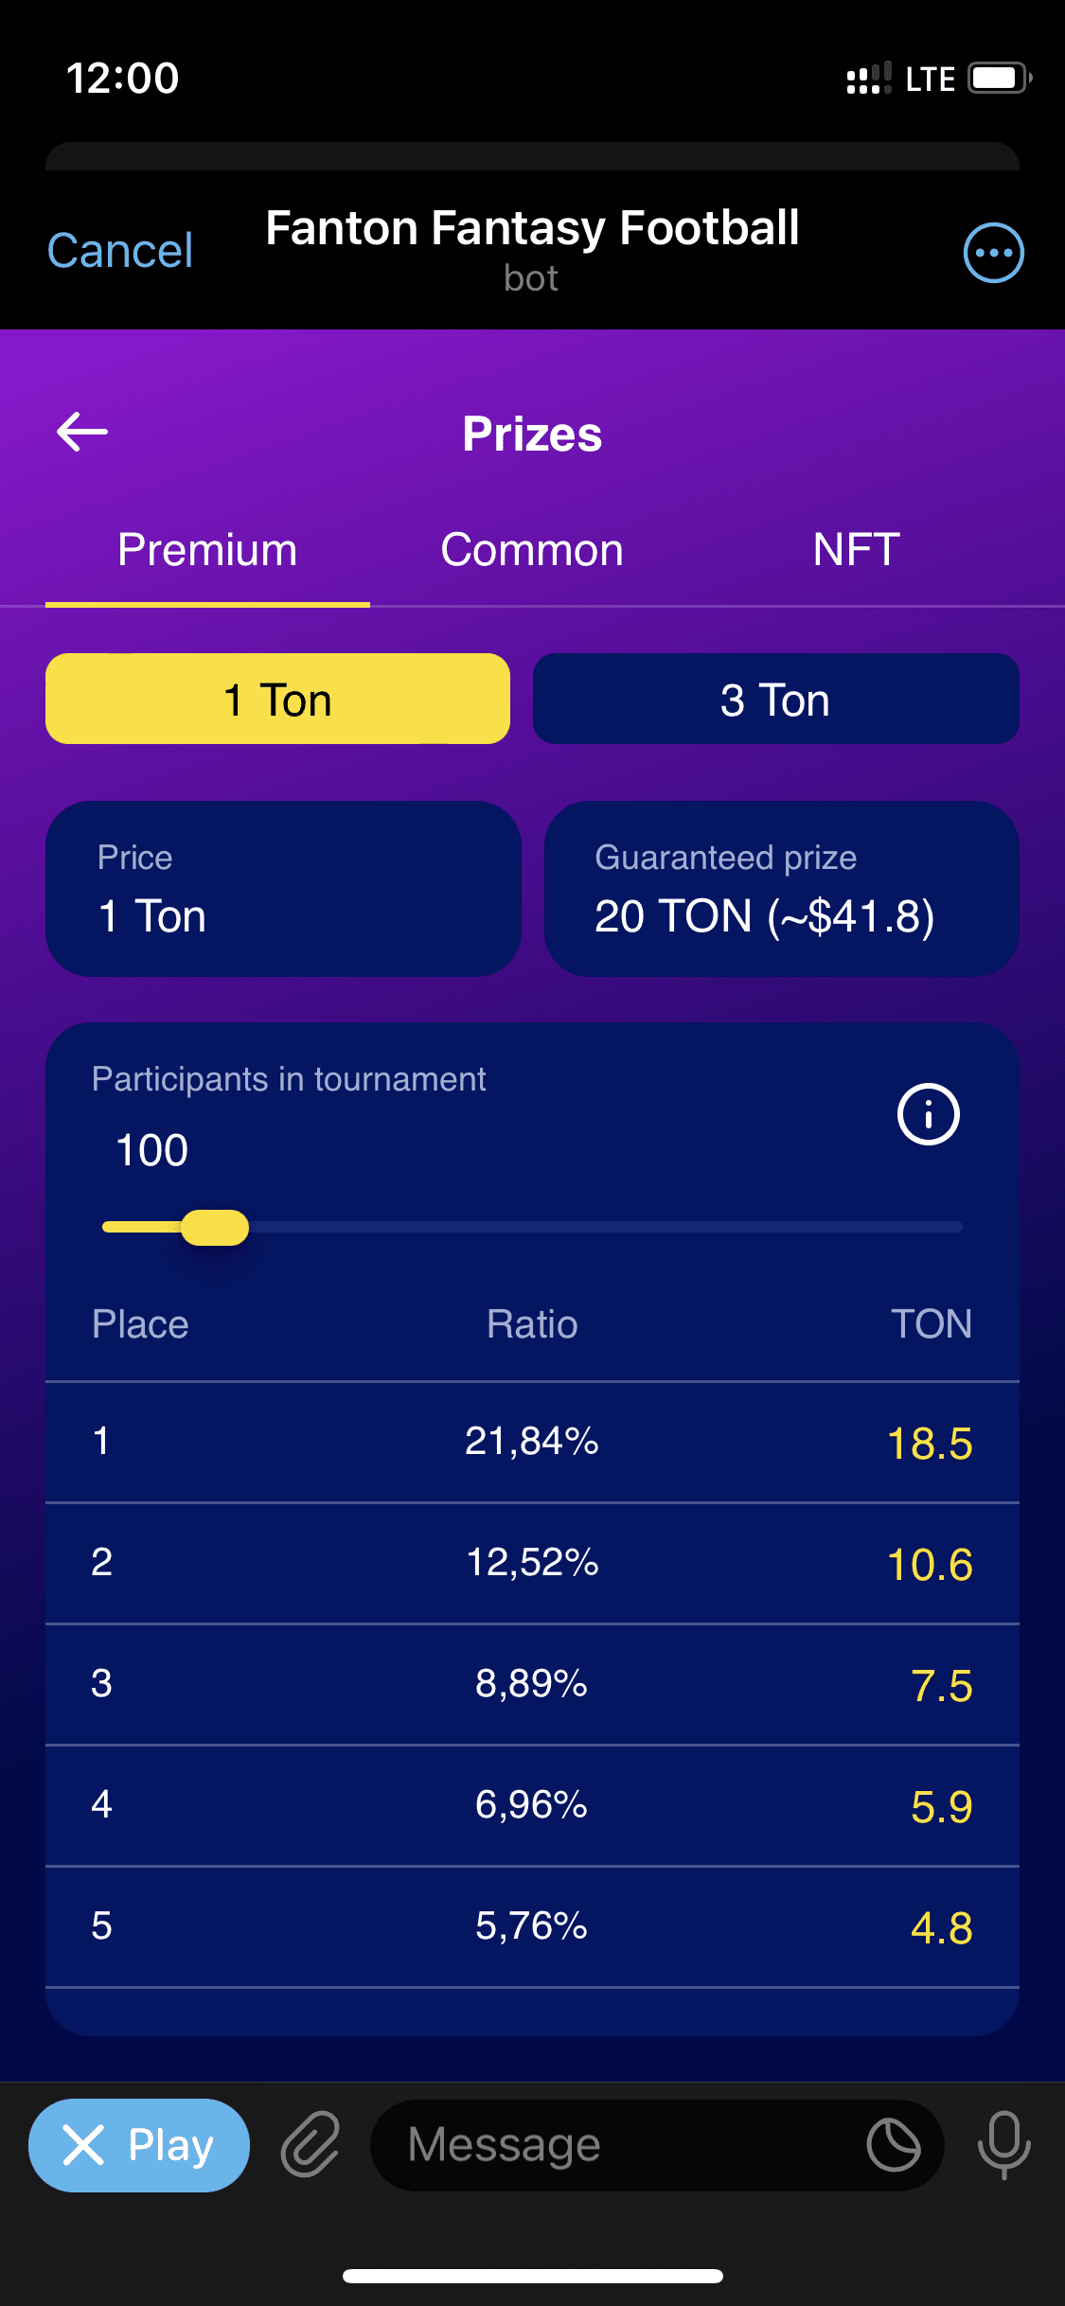Tap the 5th place 4.8 TON row
This screenshot has width=1065, height=2306.
[532, 1926]
